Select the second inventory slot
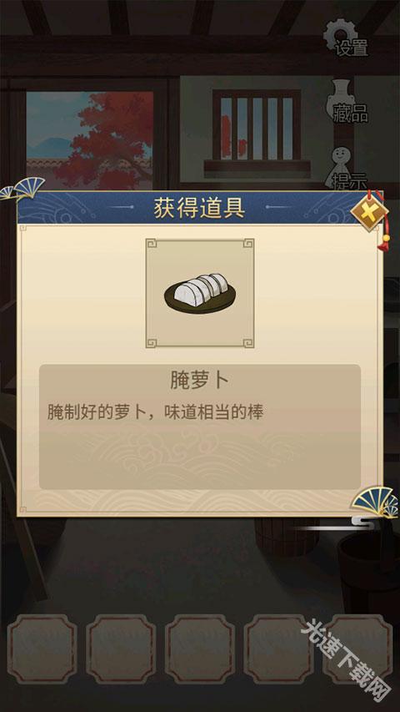The height and width of the screenshot is (712, 400). (x=121, y=649)
